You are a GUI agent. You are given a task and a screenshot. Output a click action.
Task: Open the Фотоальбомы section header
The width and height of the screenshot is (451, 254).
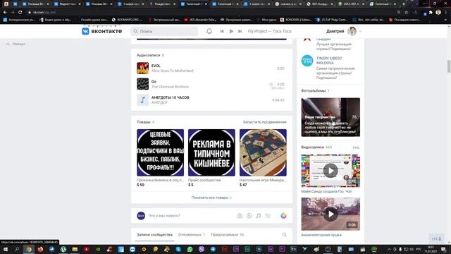pos(314,90)
